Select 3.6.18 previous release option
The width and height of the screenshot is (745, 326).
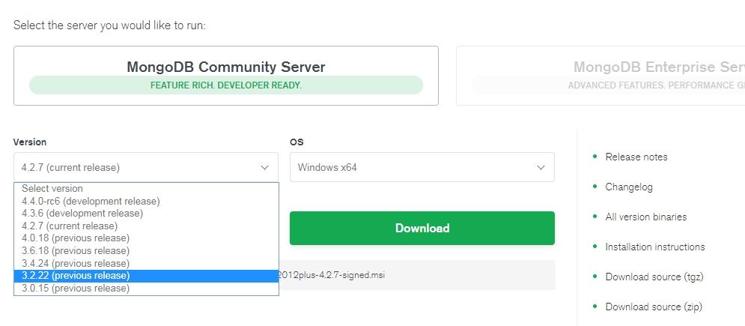click(146, 250)
